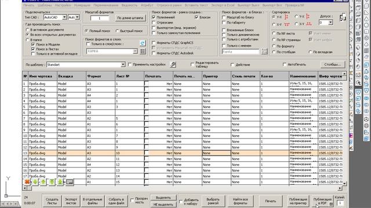Enable Только замкнутая полилиния checkbox
The image size is (371, 208).
[154, 33]
